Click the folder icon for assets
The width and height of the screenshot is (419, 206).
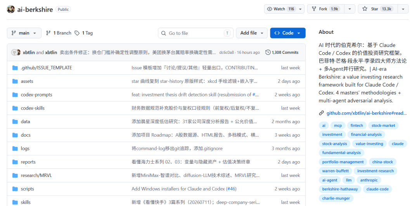click(x=15, y=81)
